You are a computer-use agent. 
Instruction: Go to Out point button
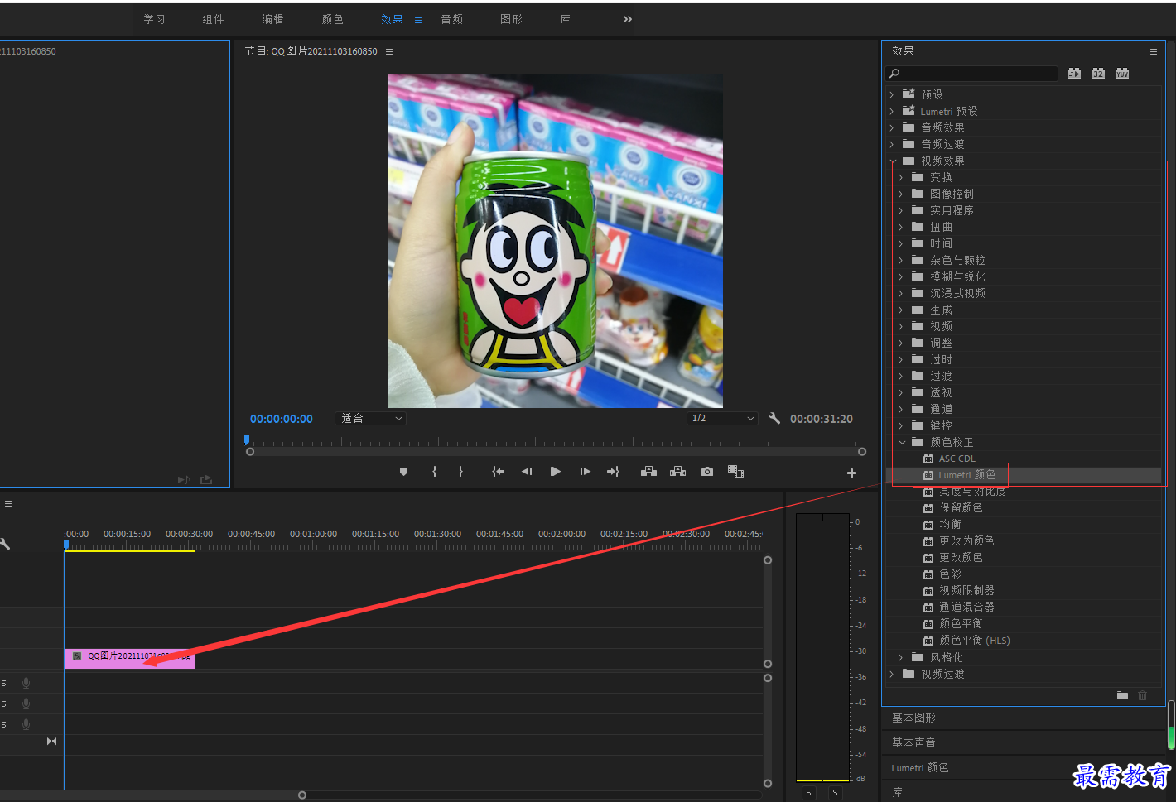pyautogui.click(x=613, y=472)
